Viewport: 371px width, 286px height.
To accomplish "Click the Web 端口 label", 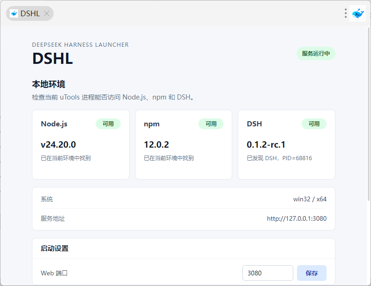I will point(54,273).
